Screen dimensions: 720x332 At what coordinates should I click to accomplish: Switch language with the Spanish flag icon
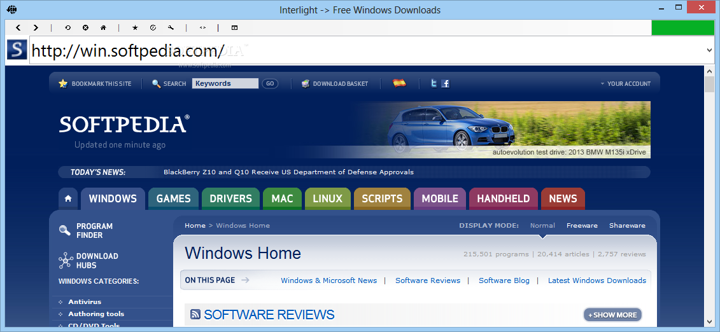(400, 83)
